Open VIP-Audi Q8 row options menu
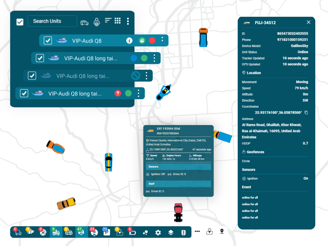The image size is (328, 246). tap(162, 39)
